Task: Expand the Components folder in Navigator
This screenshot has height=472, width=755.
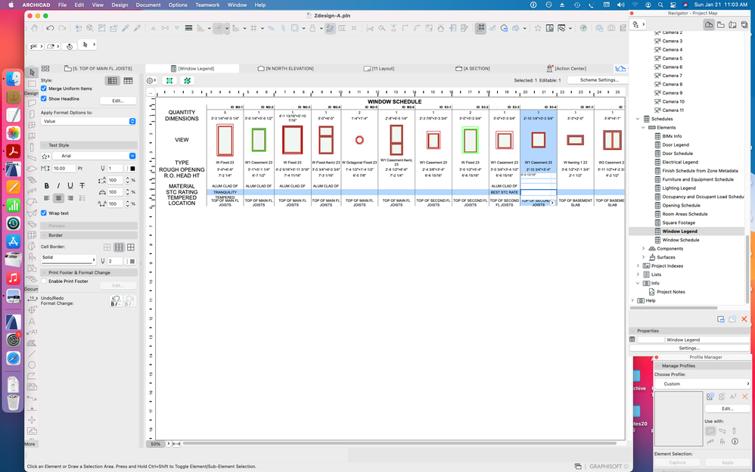Action: coord(644,248)
